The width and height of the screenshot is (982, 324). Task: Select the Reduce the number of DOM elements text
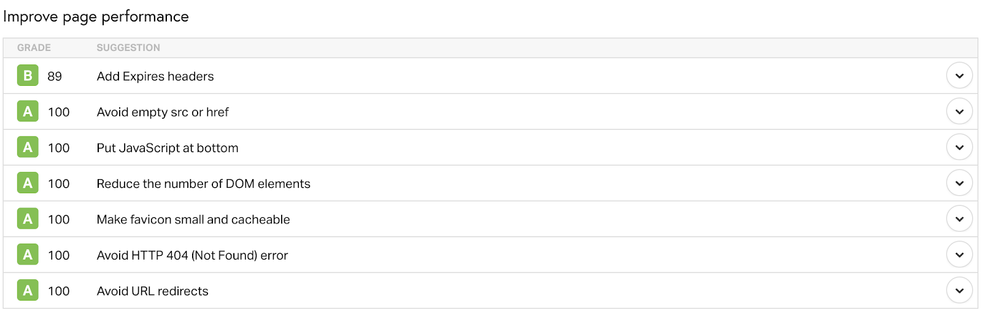pos(204,183)
